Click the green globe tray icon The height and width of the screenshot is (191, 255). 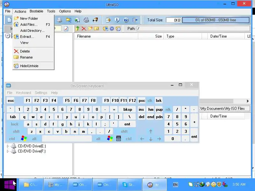tap(202, 184)
